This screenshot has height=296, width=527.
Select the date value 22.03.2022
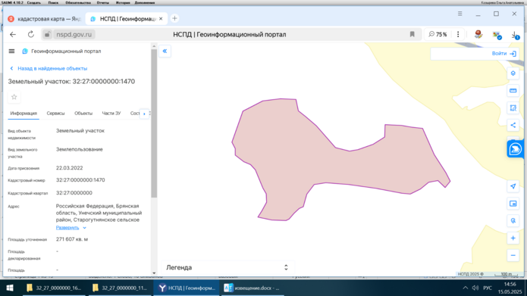(69, 168)
